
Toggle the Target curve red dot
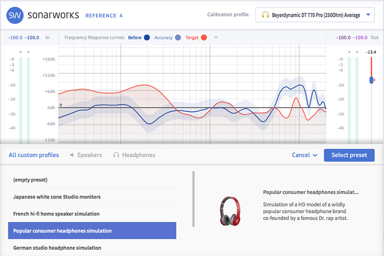click(x=204, y=37)
